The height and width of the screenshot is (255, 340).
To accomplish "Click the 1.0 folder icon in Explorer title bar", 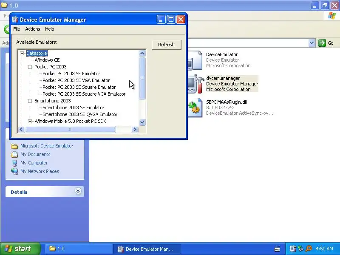I will pos(4,5).
